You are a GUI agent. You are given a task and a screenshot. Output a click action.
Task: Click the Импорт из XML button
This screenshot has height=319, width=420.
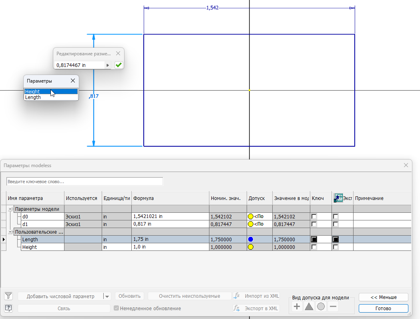click(x=256, y=296)
